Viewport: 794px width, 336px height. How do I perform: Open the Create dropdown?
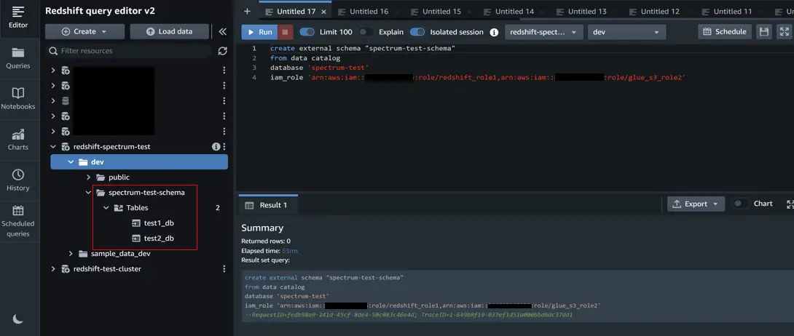click(84, 31)
